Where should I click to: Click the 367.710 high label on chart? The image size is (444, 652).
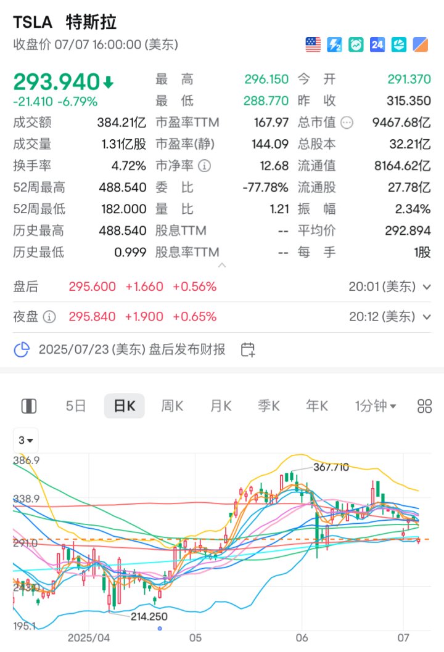click(x=331, y=467)
